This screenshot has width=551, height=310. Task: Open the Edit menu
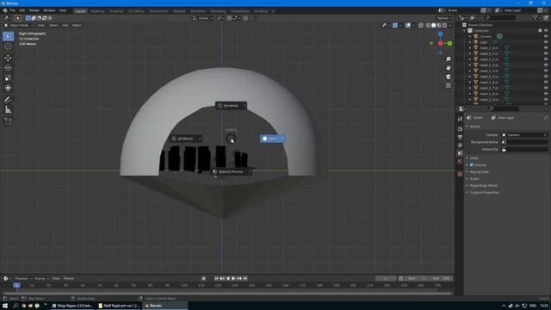(x=22, y=11)
